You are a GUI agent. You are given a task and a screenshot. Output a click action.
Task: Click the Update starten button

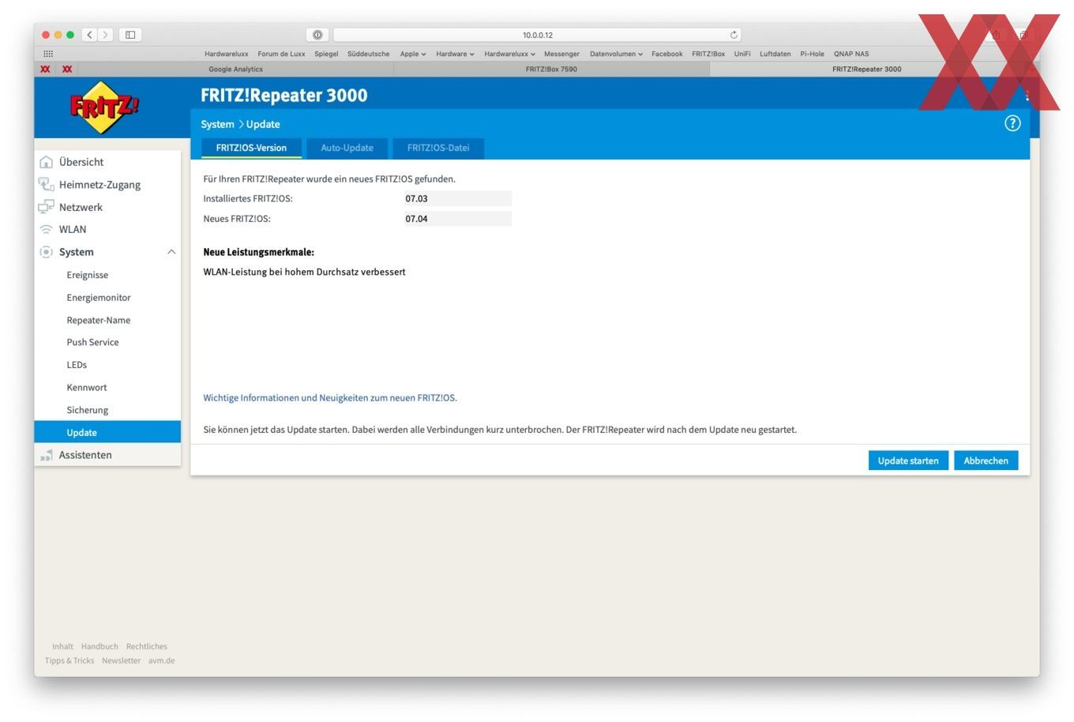click(x=908, y=461)
